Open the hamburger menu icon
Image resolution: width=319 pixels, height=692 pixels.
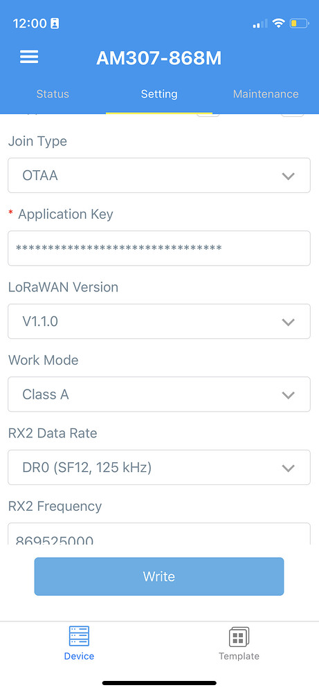tap(29, 57)
